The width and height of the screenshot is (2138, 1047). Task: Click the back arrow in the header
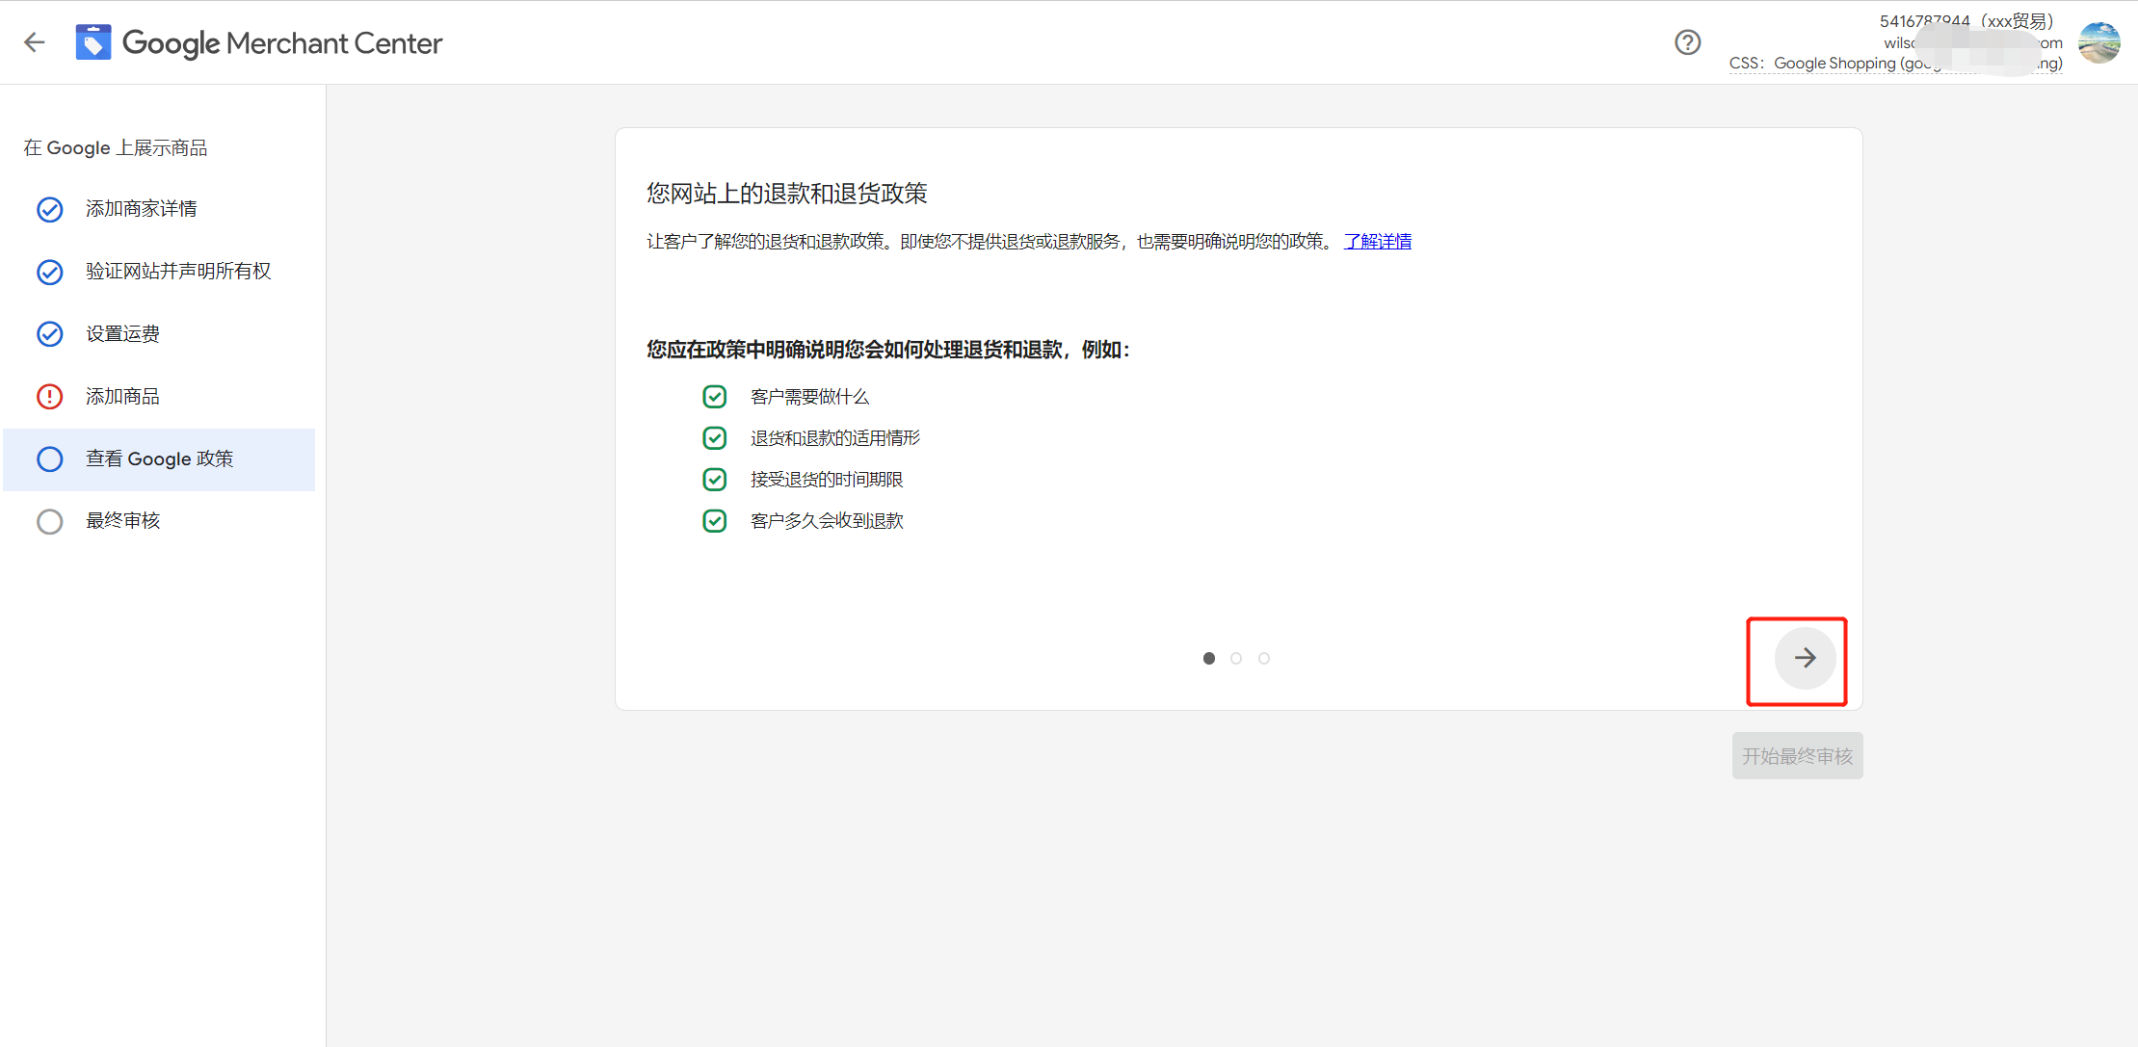35,42
